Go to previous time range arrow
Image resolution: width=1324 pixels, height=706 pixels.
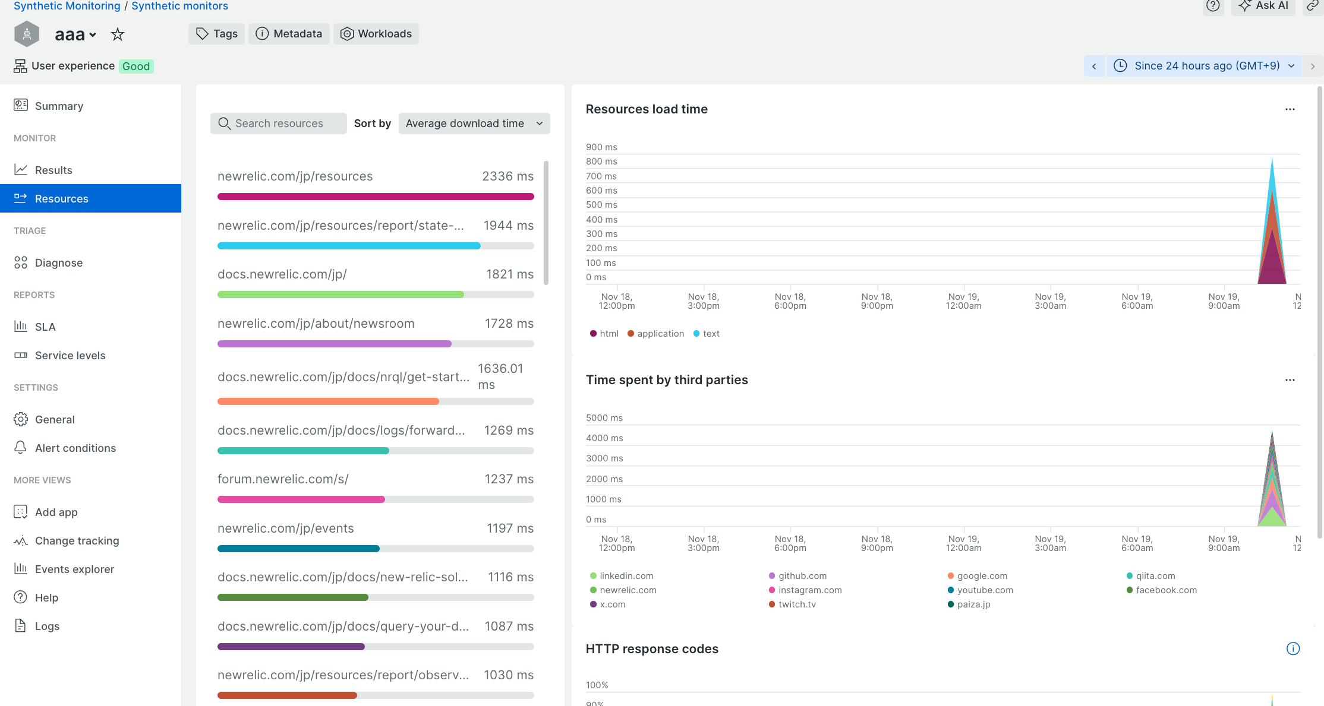tap(1094, 66)
